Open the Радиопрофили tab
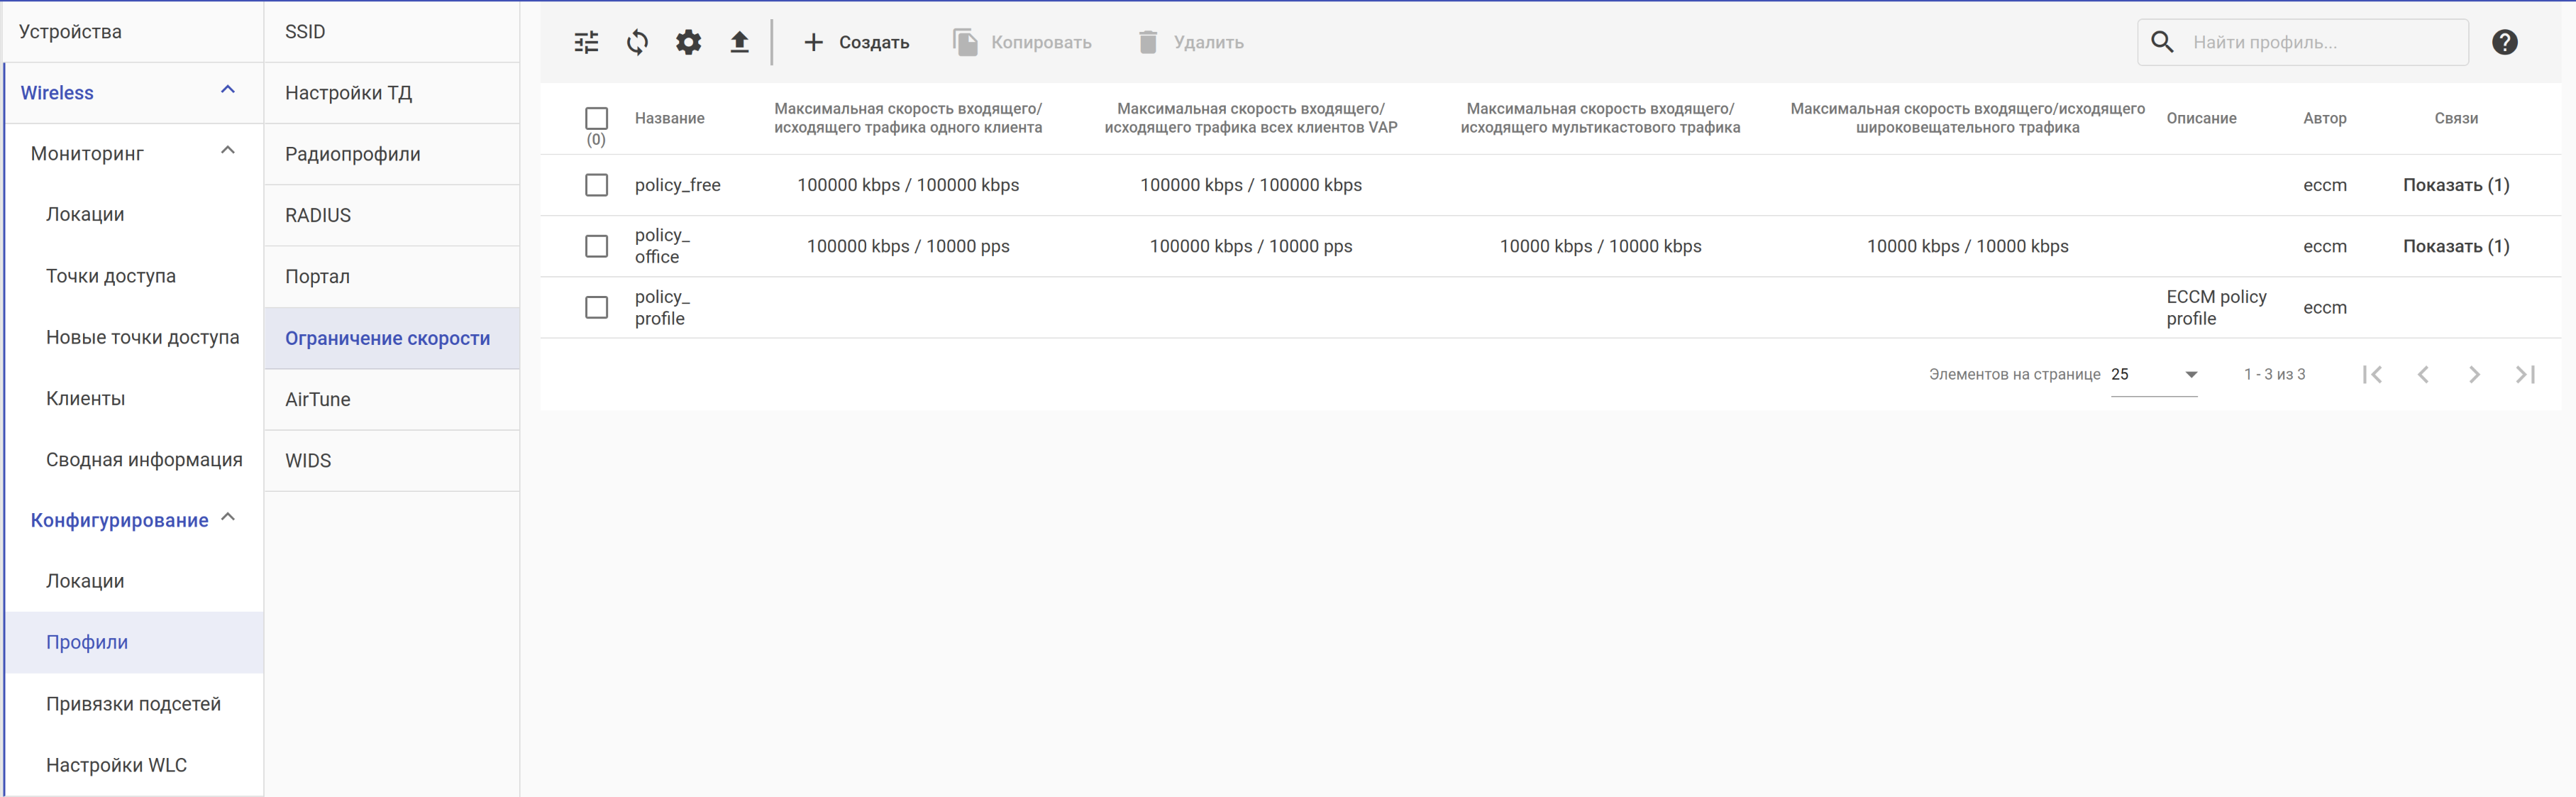Image resolution: width=2576 pixels, height=797 pixels. coord(352,154)
